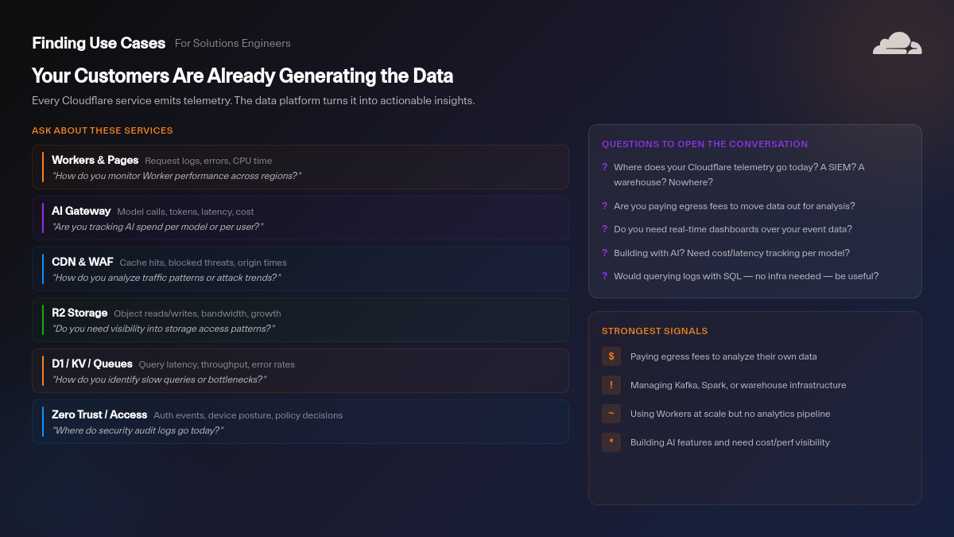This screenshot has height=537, width=954.
Task: Select the Workers & Pages service card
Action: pos(301,167)
